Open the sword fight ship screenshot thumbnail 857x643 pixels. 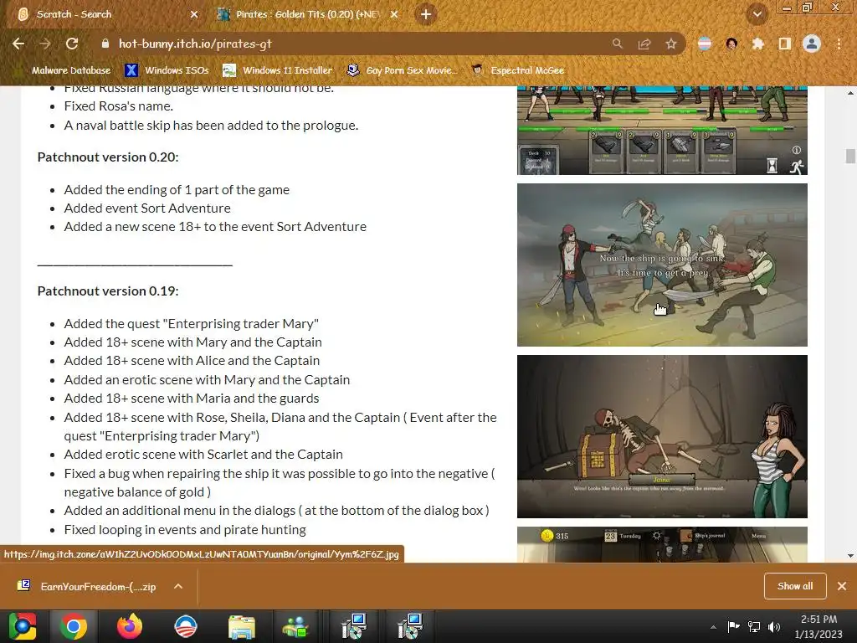pyautogui.click(x=662, y=265)
